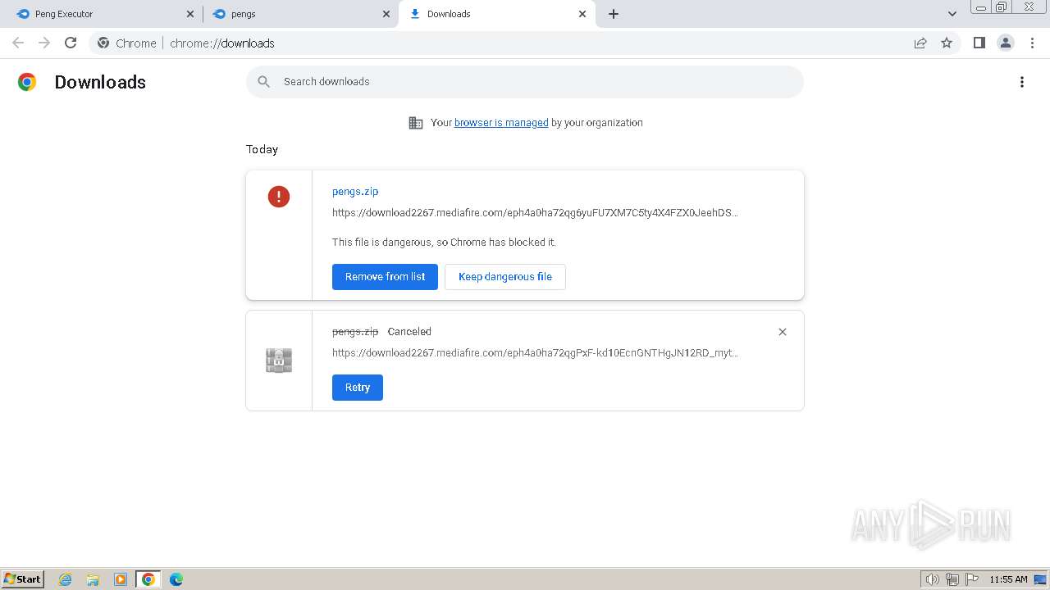Close the Peng Executor tab
The height and width of the screenshot is (590, 1050).
(190, 14)
